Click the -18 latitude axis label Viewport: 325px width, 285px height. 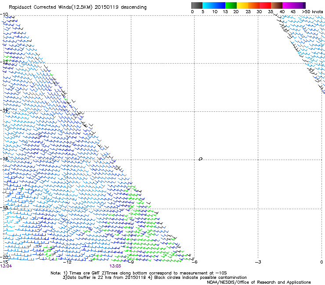pyautogui.click(x=4, y=207)
